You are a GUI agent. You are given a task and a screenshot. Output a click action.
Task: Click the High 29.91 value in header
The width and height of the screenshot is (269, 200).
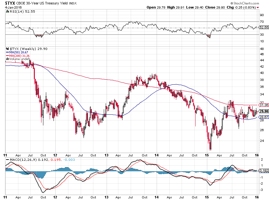(175, 7)
